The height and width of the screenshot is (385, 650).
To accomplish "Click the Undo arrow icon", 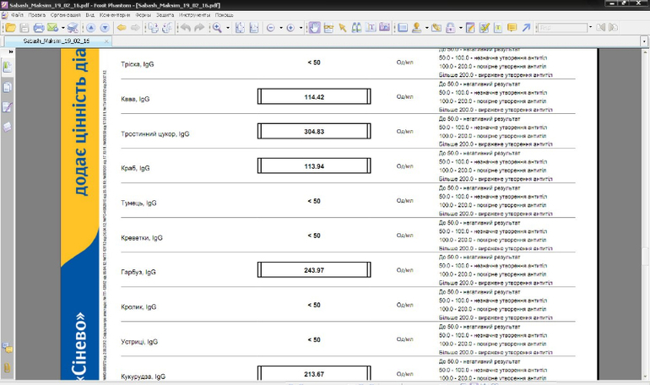I will [x=185, y=28].
